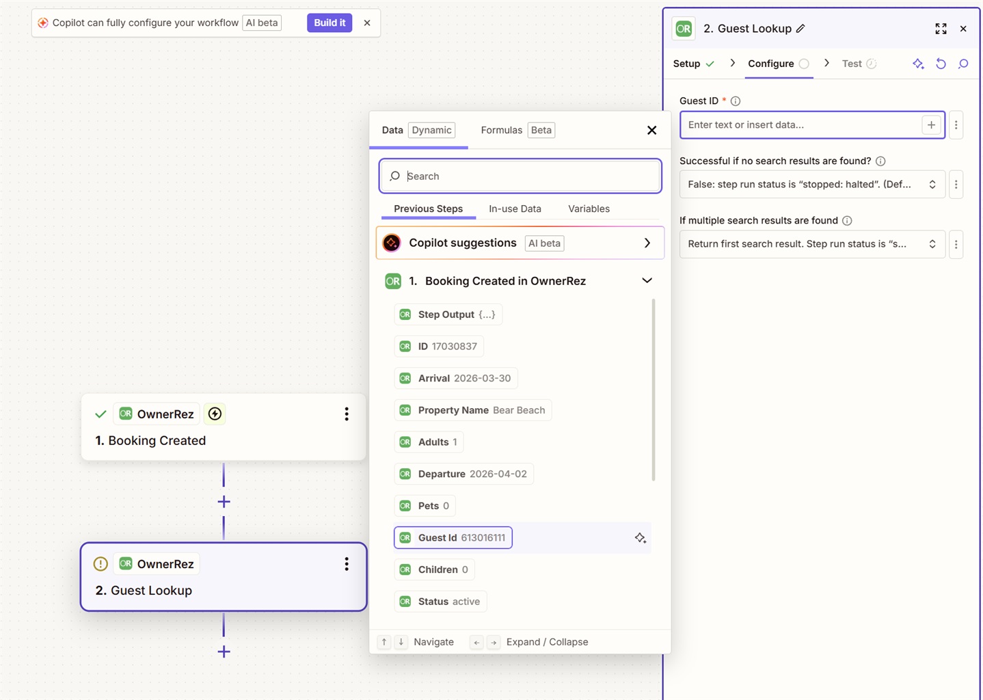Add step between Booking Created and Guest Lookup
This screenshot has width=983, height=700.
224,502
